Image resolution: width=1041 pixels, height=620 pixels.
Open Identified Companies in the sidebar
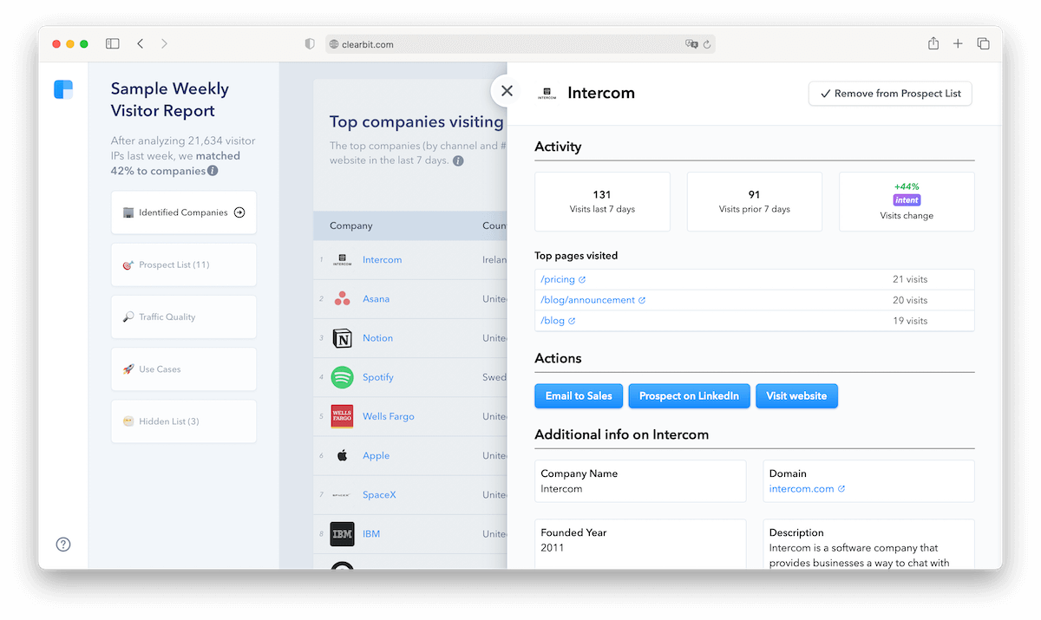[x=184, y=212]
